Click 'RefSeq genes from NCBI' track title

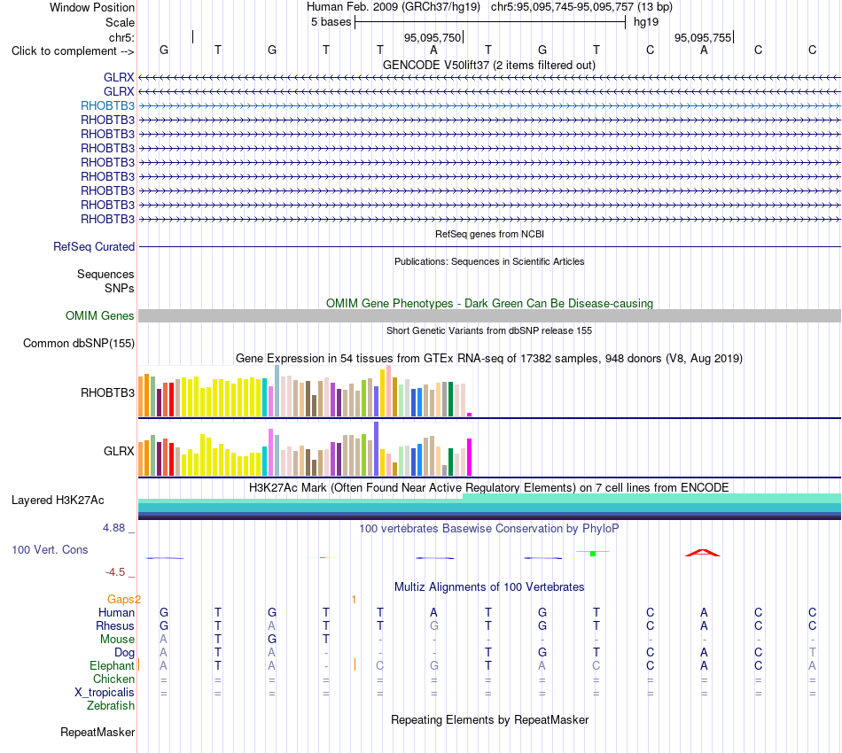(489, 234)
